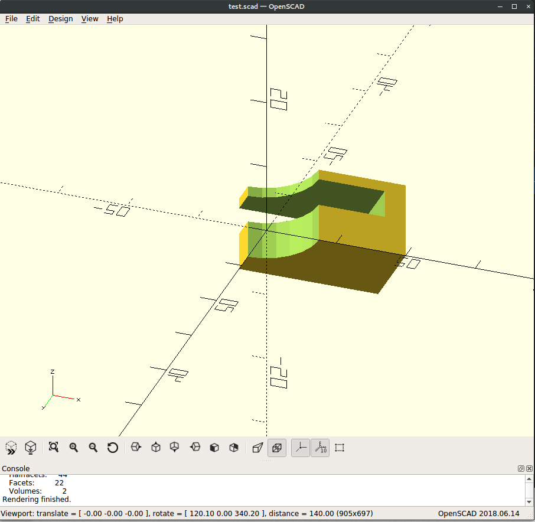The width and height of the screenshot is (535, 522).
Task: Toggle the Show Scale Markers button
Action: coord(320,448)
